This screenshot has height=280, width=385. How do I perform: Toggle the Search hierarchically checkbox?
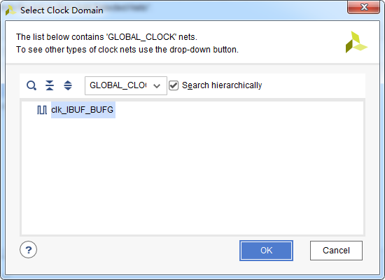[x=174, y=85]
